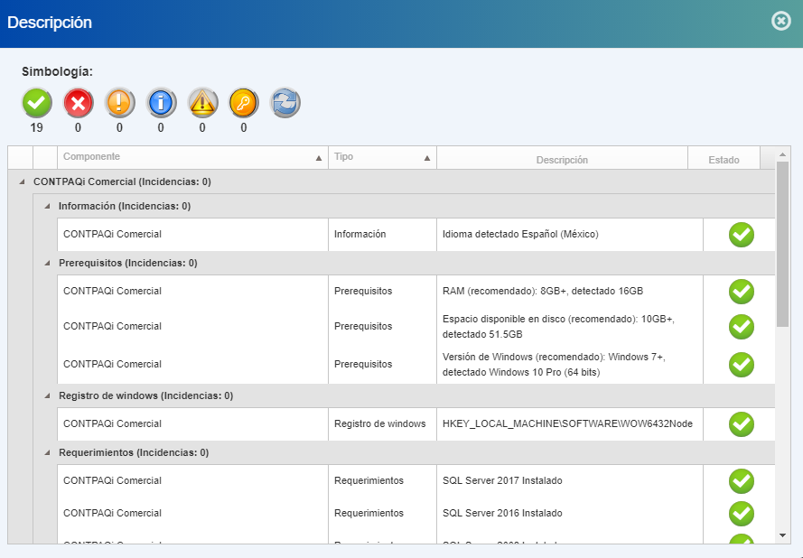This screenshot has width=803, height=558.
Task: Click the blue information legend icon
Action: 161,103
